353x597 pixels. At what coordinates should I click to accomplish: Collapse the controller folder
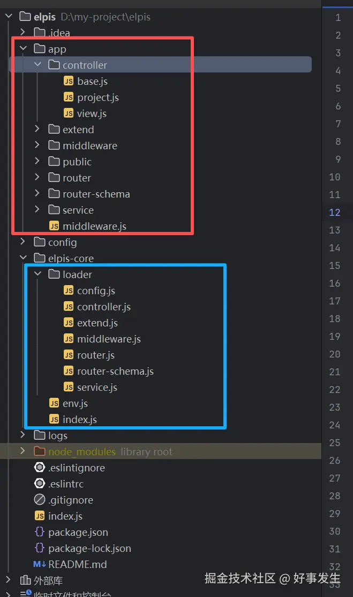pos(37,65)
